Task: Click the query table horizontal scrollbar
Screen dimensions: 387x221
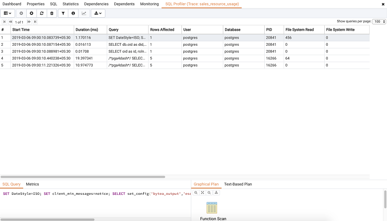Action: (83, 177)
